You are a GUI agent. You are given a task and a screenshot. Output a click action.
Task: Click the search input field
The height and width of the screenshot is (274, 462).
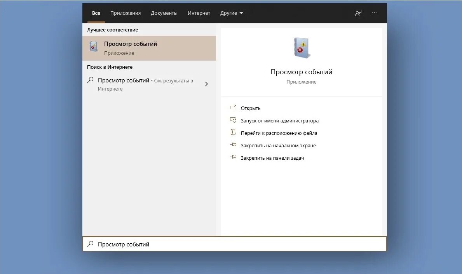pyautogui.click(x=235, y=244)
